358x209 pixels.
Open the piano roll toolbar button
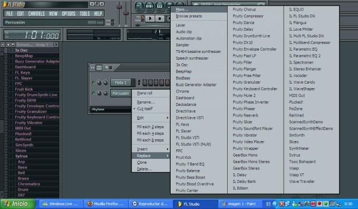159,6
